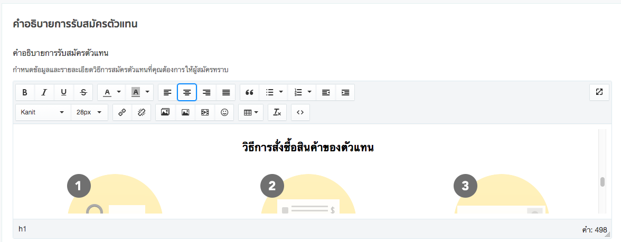Switch editor to fullscreen mode
The image size is (621, 242).
(599, 92)
